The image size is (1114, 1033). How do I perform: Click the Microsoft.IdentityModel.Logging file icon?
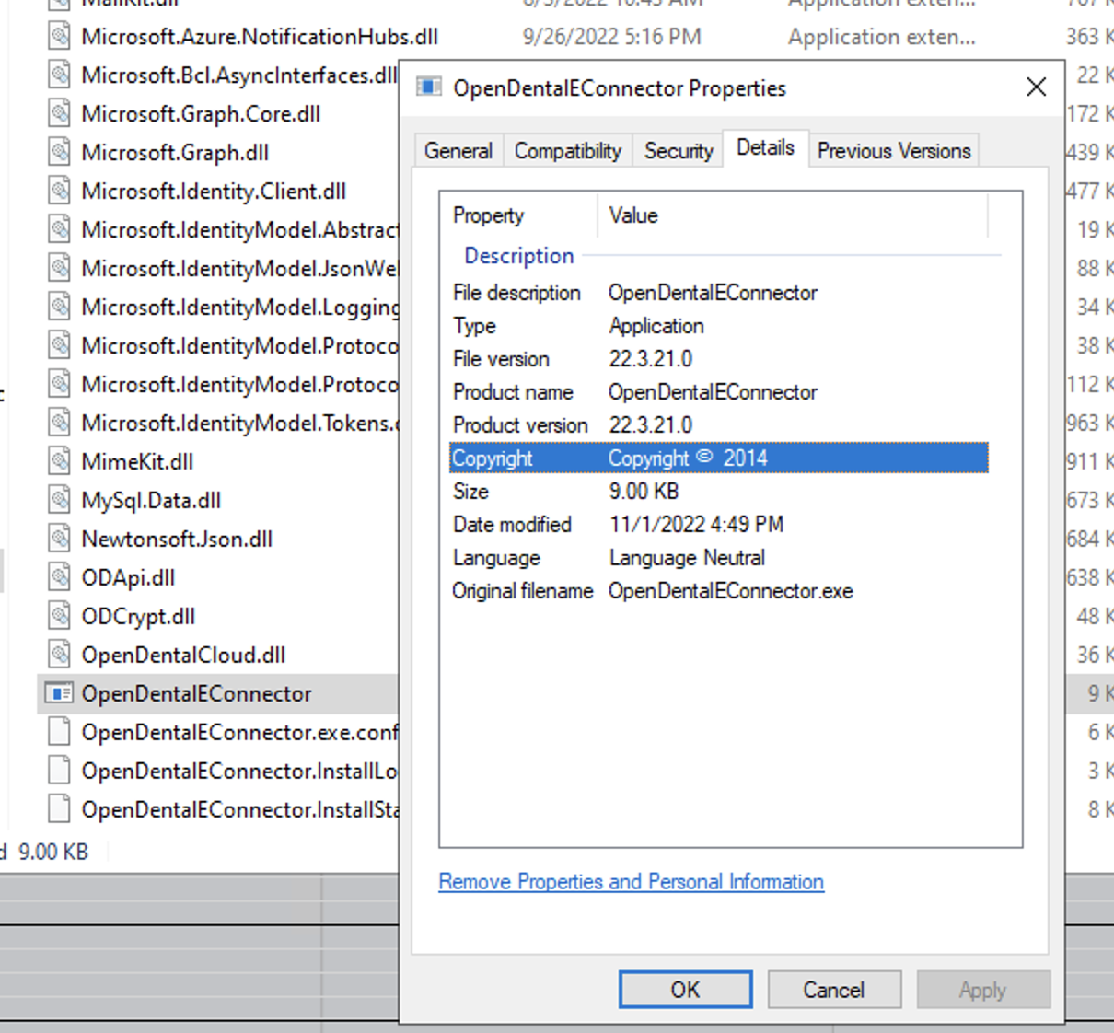(60, 308)
